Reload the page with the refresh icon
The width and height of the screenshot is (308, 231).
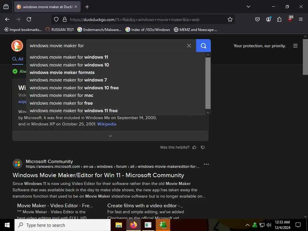(29, 19)
